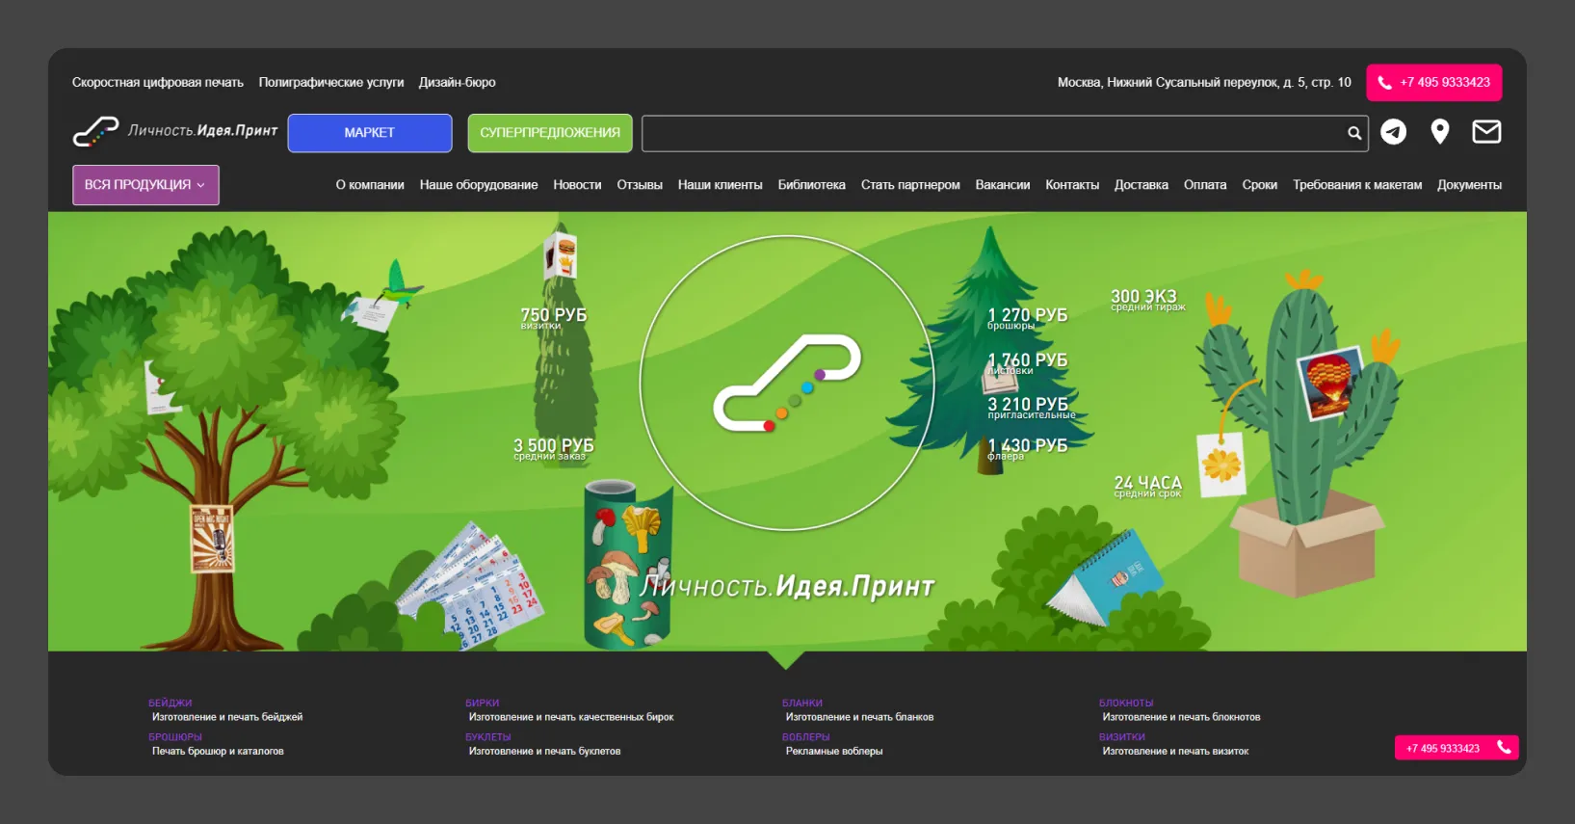Open the Доставка menu item
The image size is (1575, 824).
pyautogui.click(x=1142, y=185)
